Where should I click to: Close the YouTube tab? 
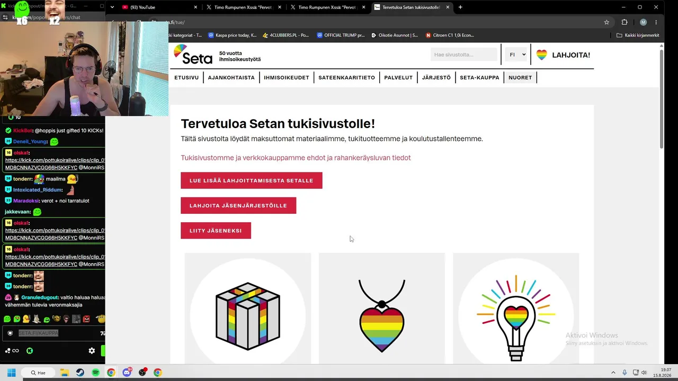click(x=195, y=7)
